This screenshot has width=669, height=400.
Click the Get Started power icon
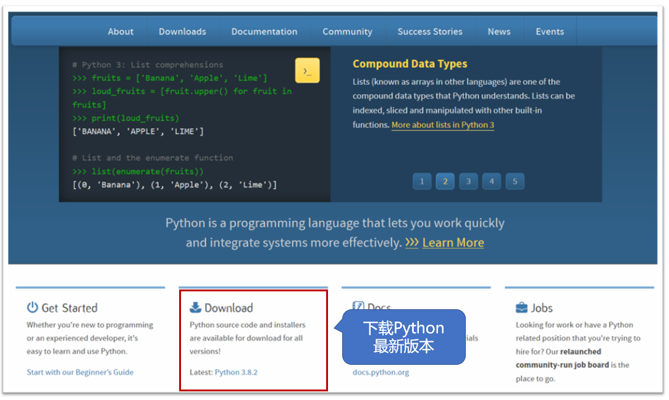point(32,307)
